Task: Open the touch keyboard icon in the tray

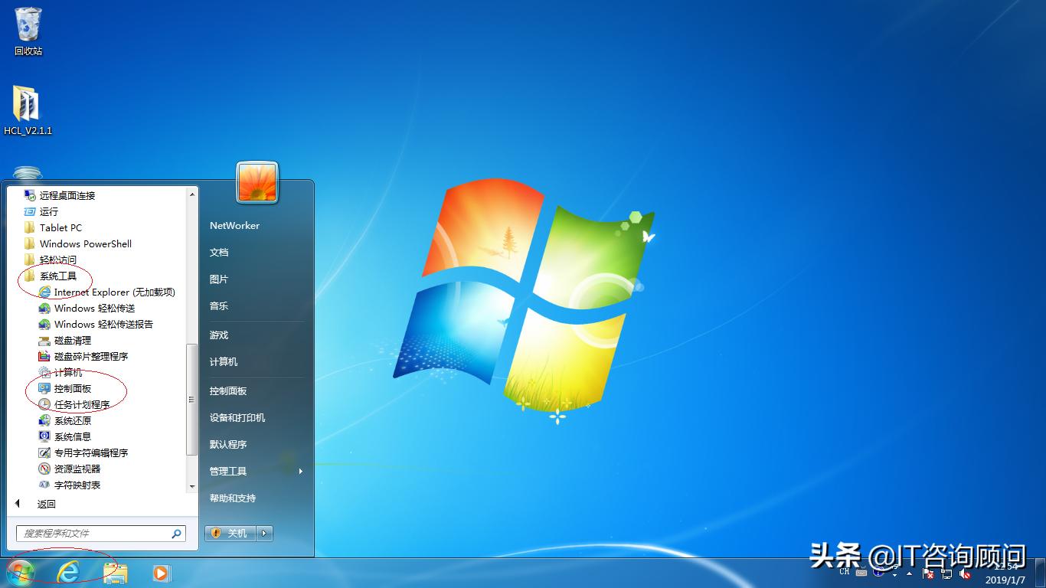Action: pos(861,573)
